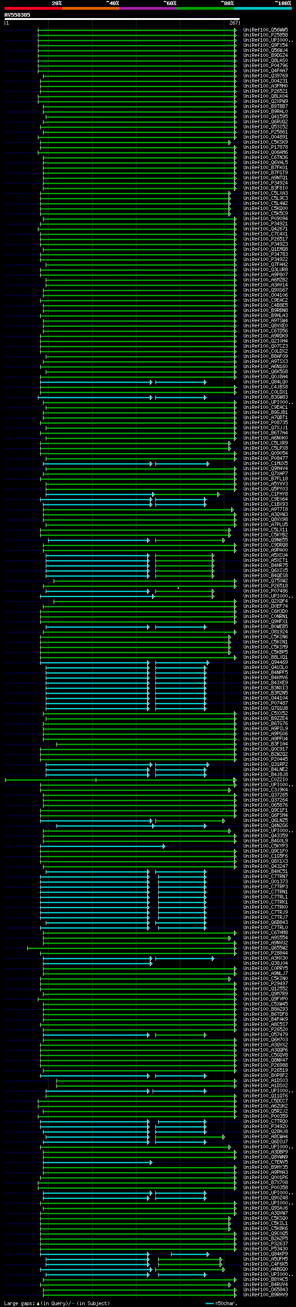Viewport: 296px width, 1307px height.
Task: Select the UniRef100_Q94469 label
Action: (265, 662)
